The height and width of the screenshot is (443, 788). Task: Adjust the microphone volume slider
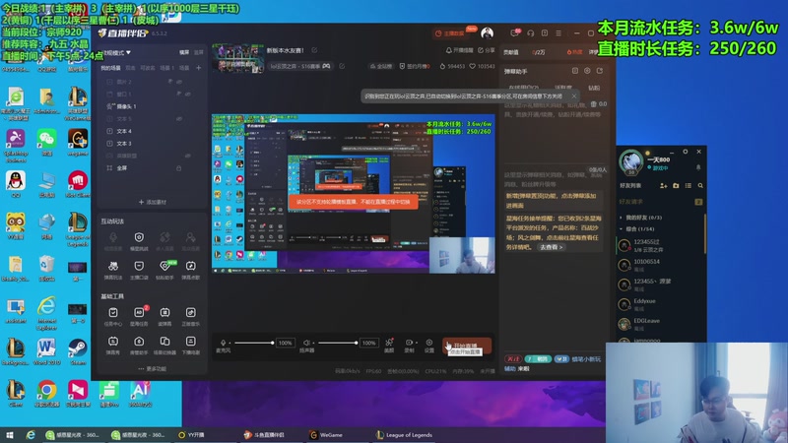[x=254, y=343]
